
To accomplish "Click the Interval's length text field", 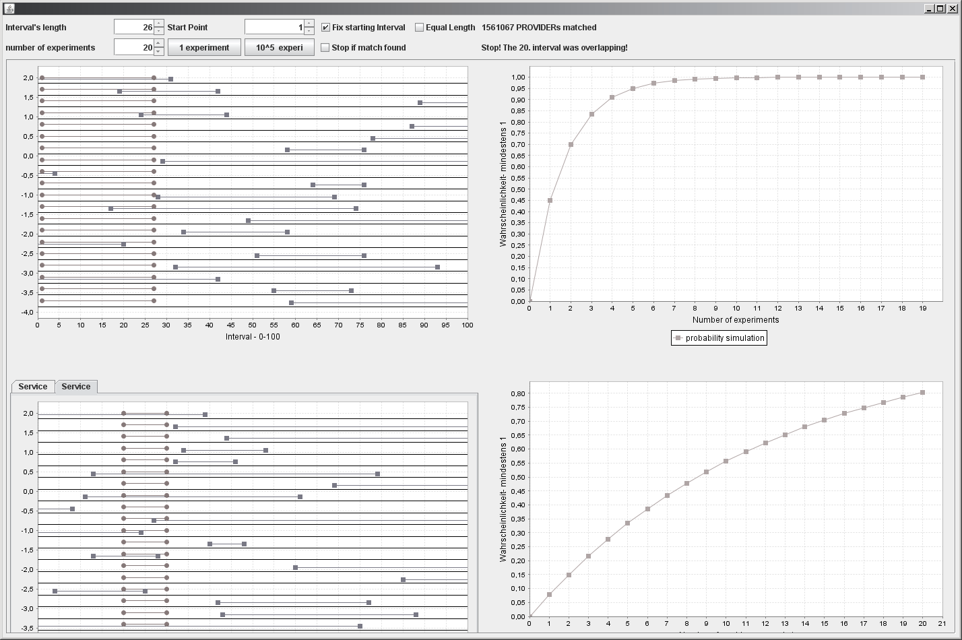I will (x=134, y=28).
